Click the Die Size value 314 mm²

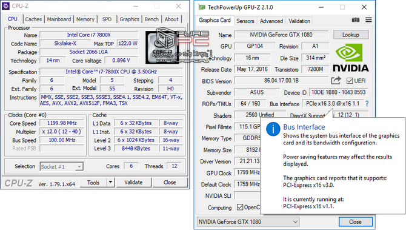coord(316,58)
